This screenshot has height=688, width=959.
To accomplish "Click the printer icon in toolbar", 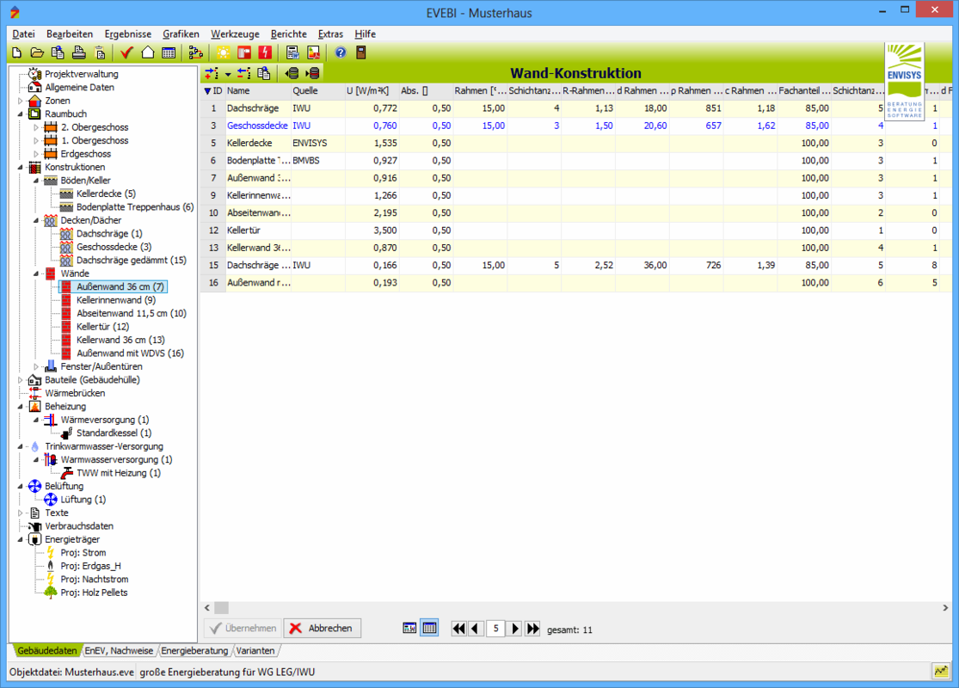I will click(79, 52).
